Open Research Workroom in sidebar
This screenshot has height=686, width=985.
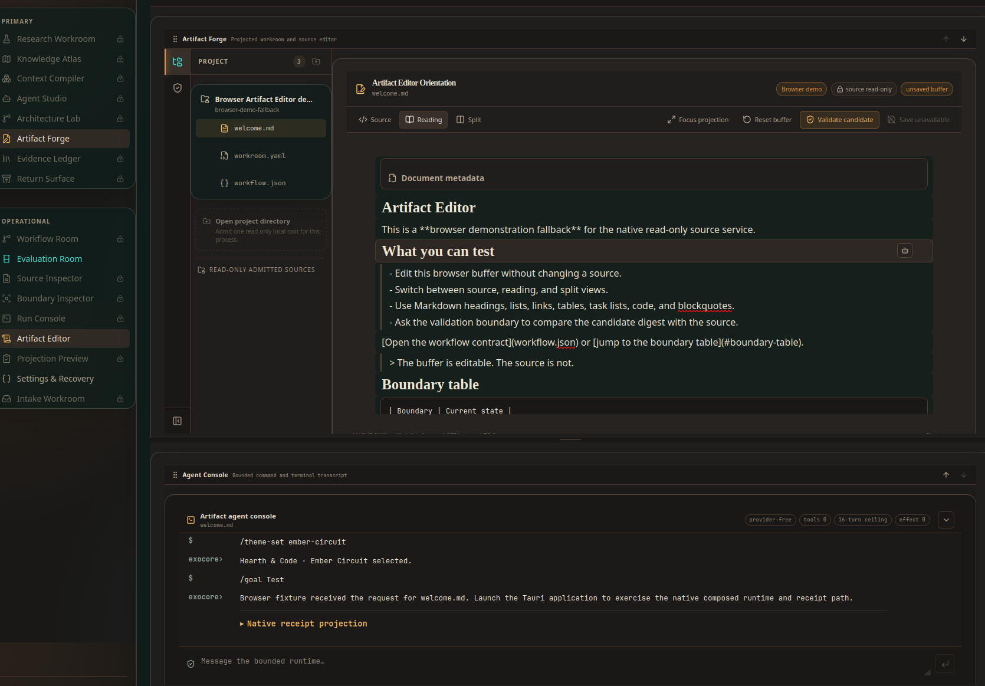tap(65, 39)
